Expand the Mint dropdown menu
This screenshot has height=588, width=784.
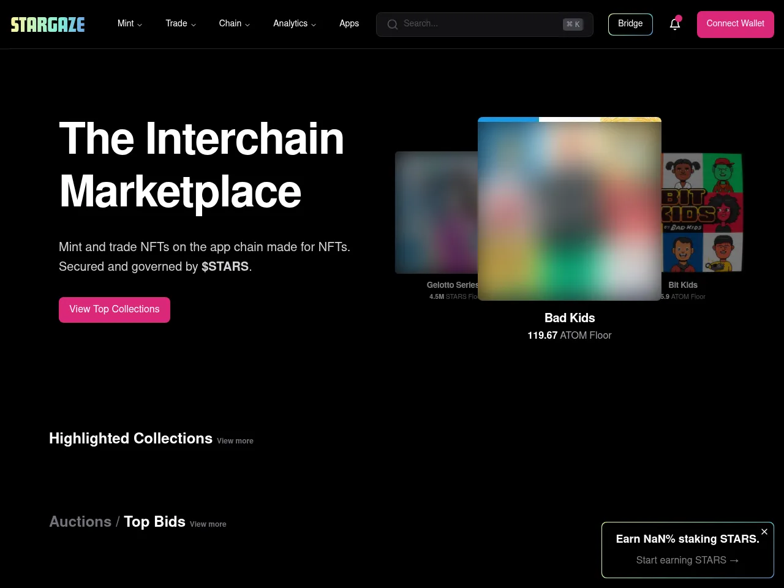click(129, 23)
